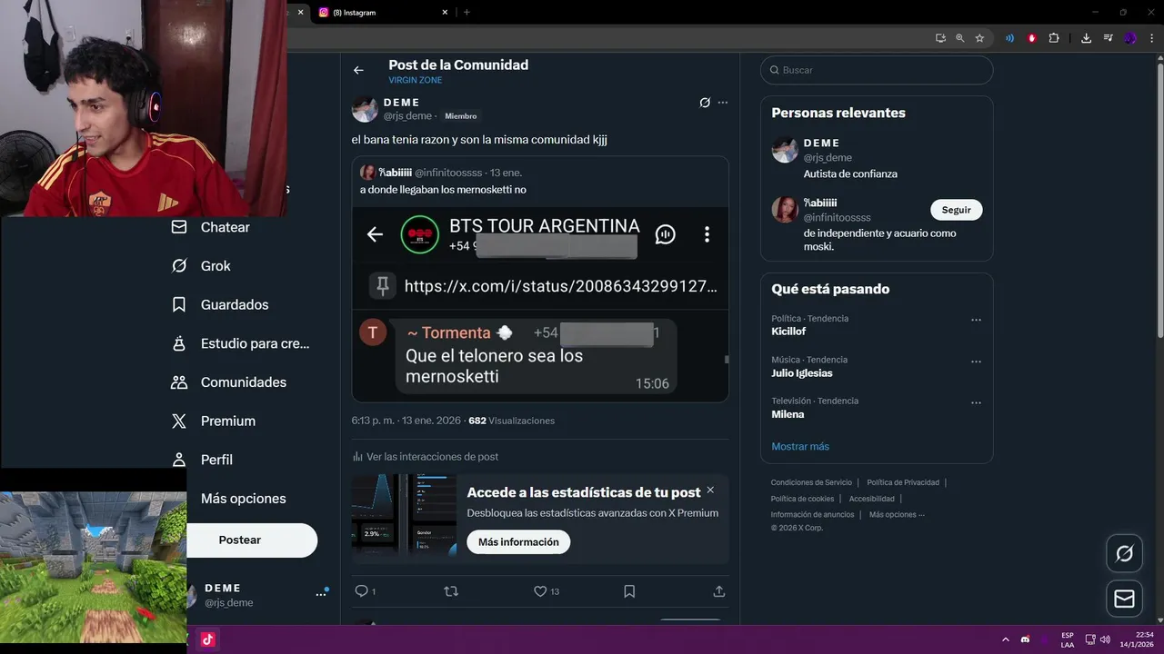Image resolution: width=1164 pixels, height=654 pixels.
Task: Open Información de anuncios link
Action: coord(812,515)
